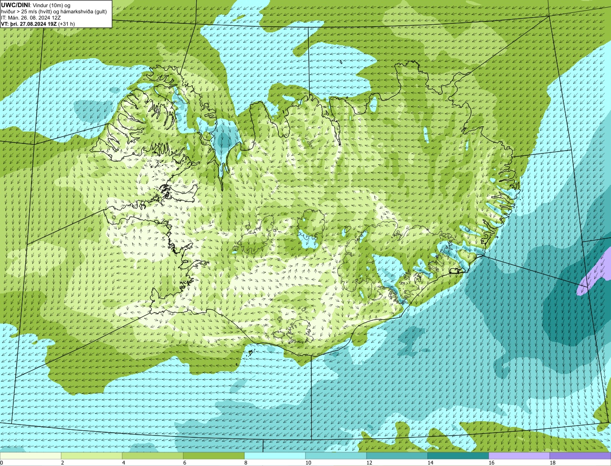Click the purple legend band above 18
The image size is (611, 466).
tap(581, 456)
